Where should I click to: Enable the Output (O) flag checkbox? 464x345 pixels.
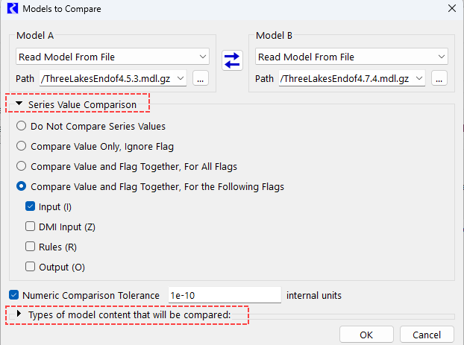click(31, 266)
